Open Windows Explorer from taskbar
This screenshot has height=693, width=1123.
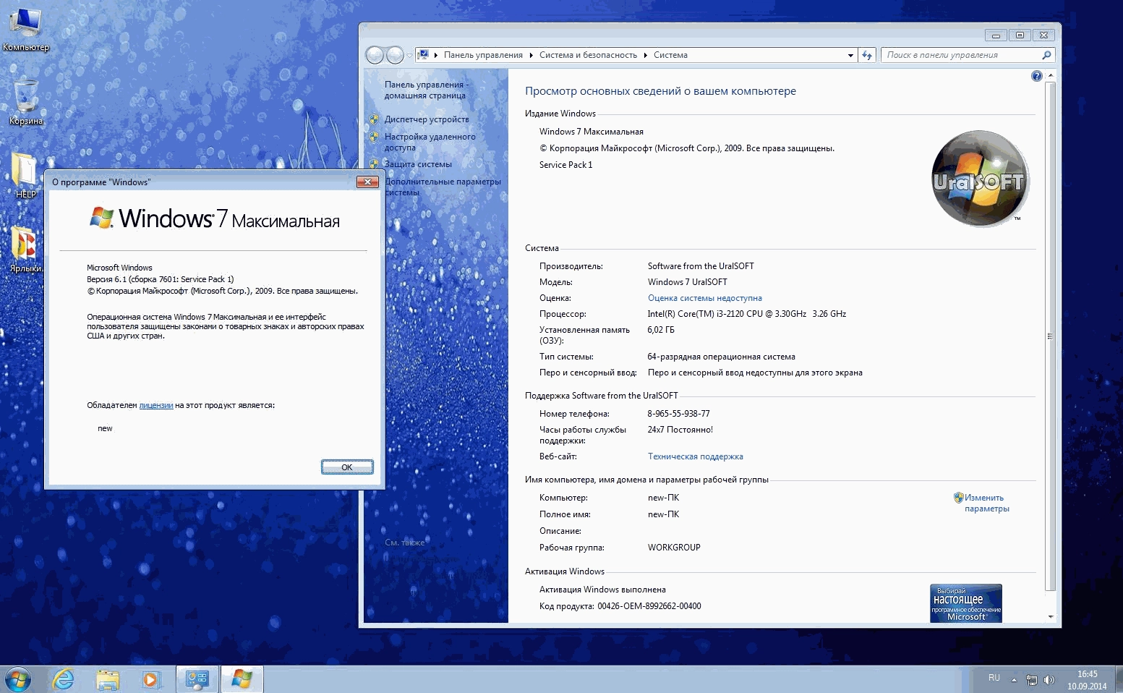click(108, 680)
